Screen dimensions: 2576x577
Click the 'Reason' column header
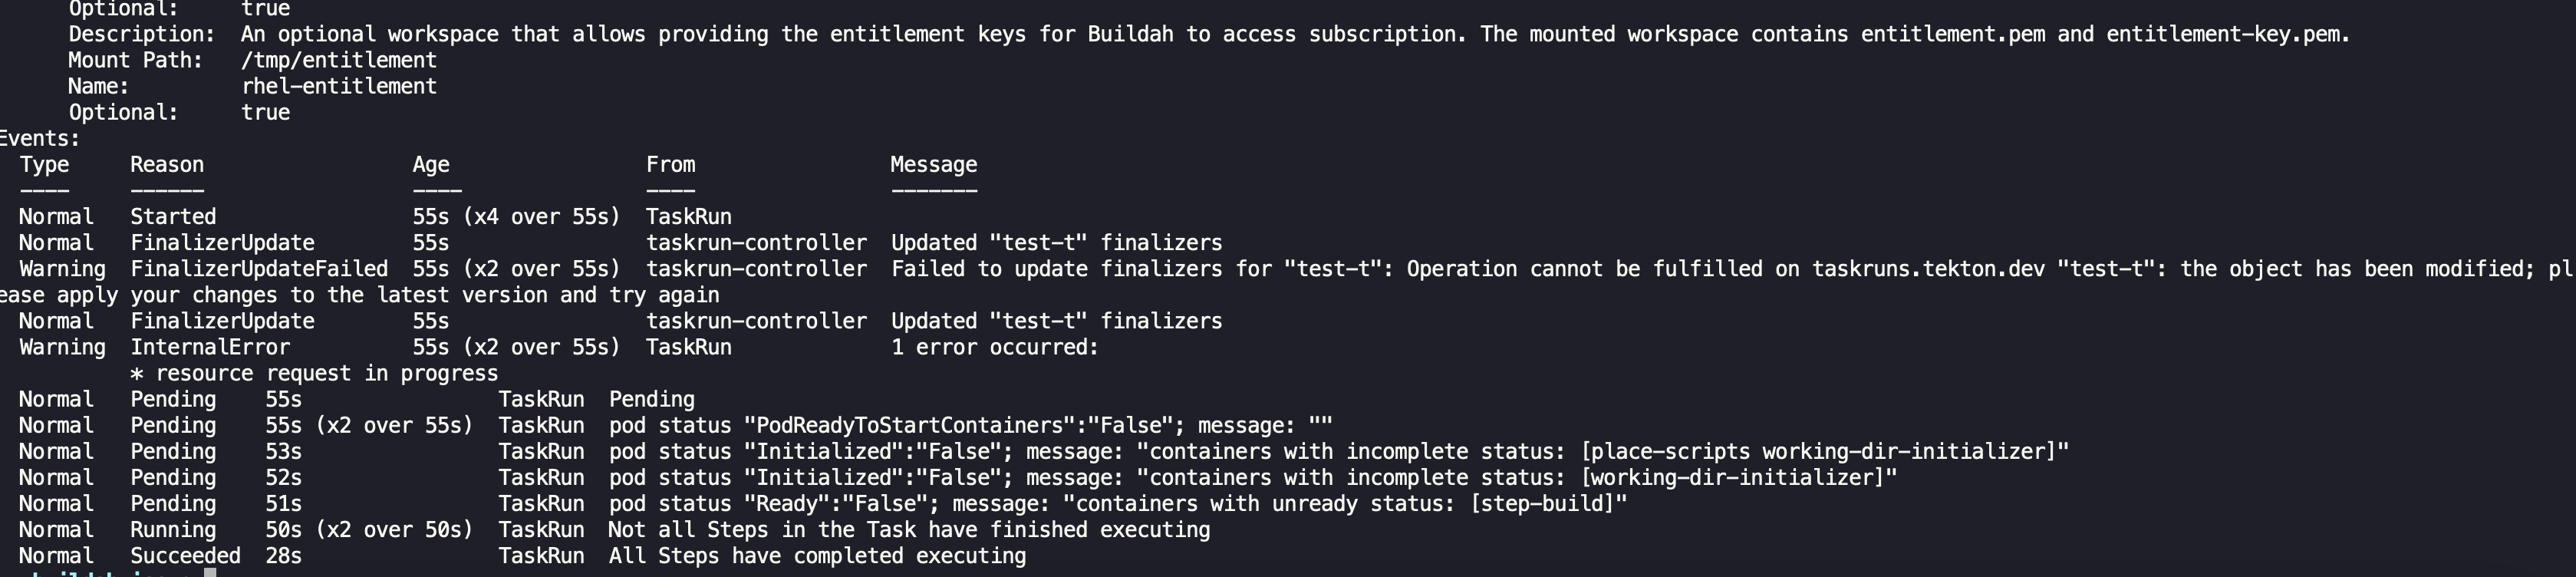pos(167,165)
